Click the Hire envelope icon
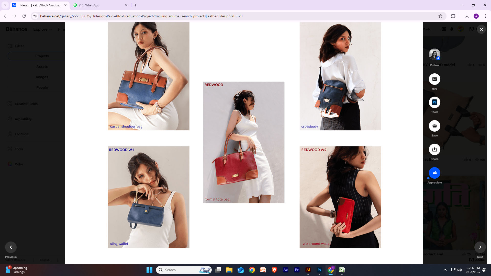491x276 pixels. point(434,79)
